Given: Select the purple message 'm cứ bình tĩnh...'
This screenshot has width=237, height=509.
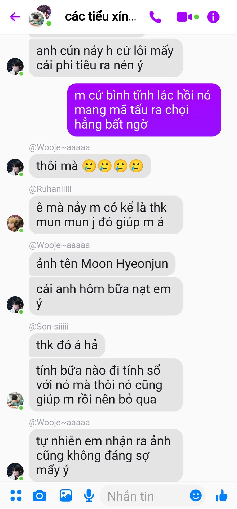Looking at the screenshot, I should pyautogui.click(x=144, y=110).
